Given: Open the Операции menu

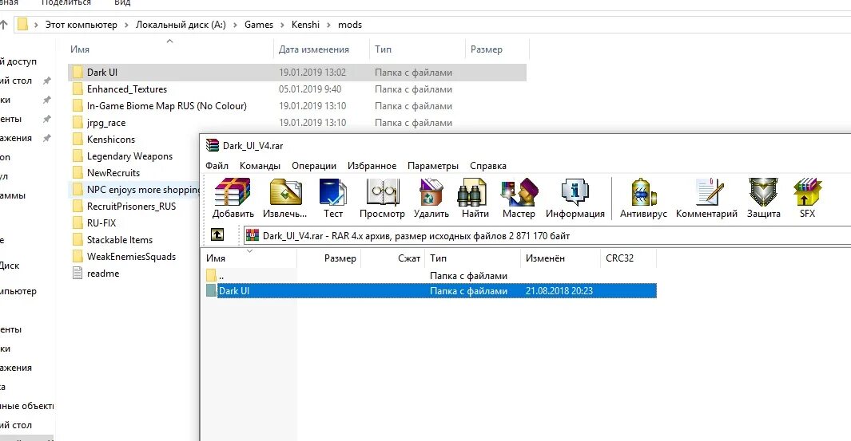Looking at the screenshot, I should click(314, 166).
